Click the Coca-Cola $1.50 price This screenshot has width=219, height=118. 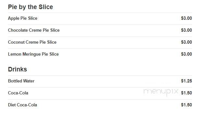click(x=187, y=93)
